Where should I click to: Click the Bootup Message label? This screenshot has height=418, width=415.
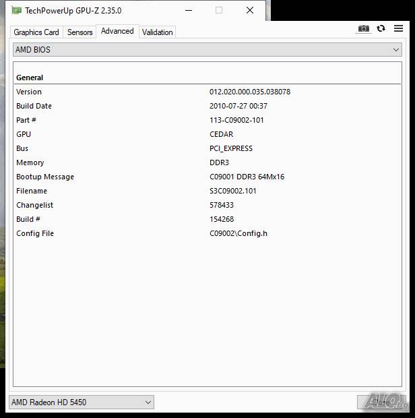(x=45, y=177)
